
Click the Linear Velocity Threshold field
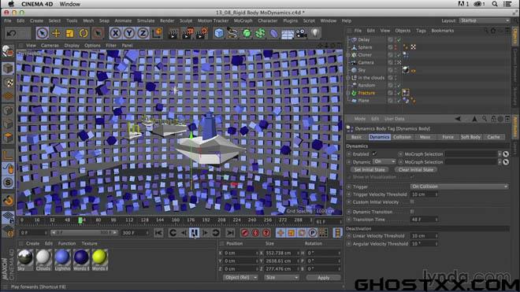pos(424,236)
